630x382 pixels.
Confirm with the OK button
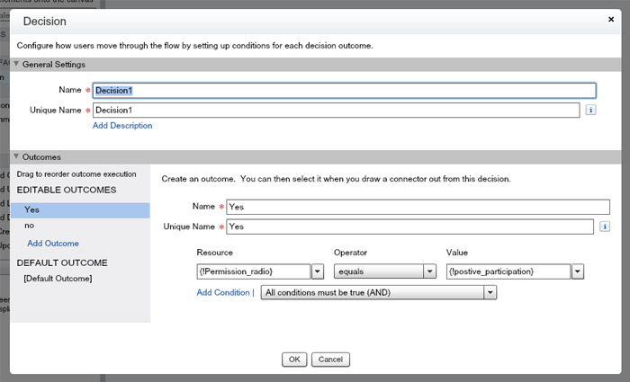294,360
